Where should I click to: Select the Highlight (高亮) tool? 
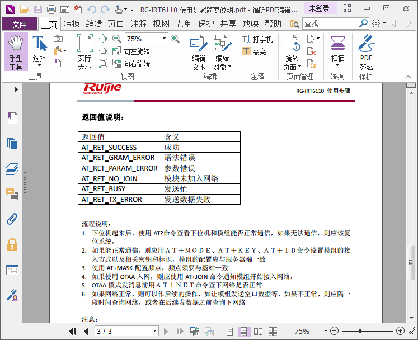[x=254, y=51]
